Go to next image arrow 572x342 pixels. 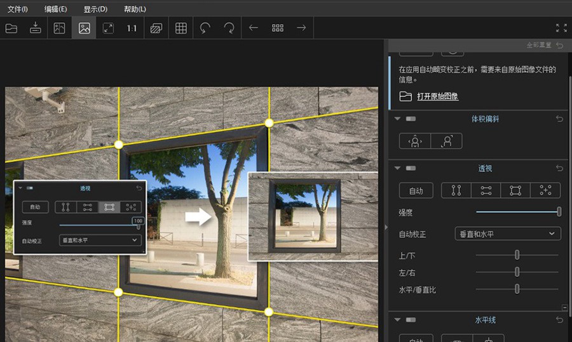pyautogui.click(x=301, y=28)
